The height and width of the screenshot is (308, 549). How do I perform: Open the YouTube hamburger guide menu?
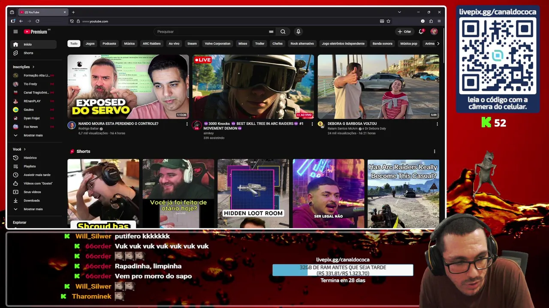pyautogui.click(x=15, y=32)
